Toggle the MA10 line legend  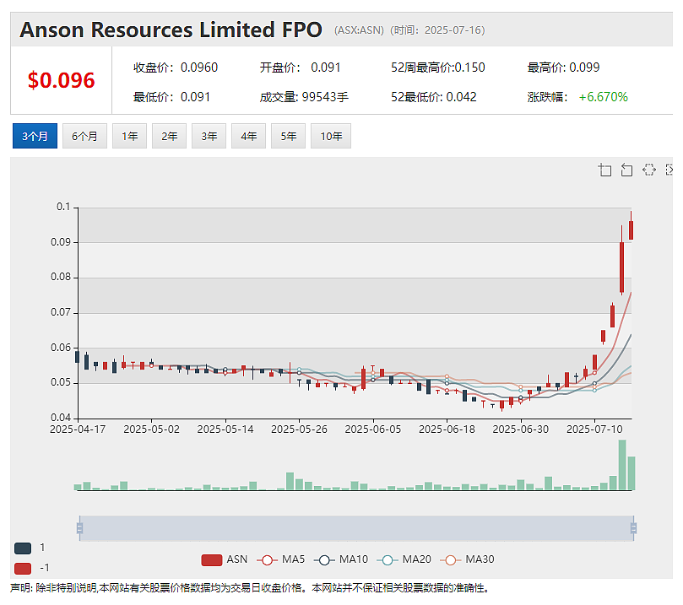click(341, 559)
